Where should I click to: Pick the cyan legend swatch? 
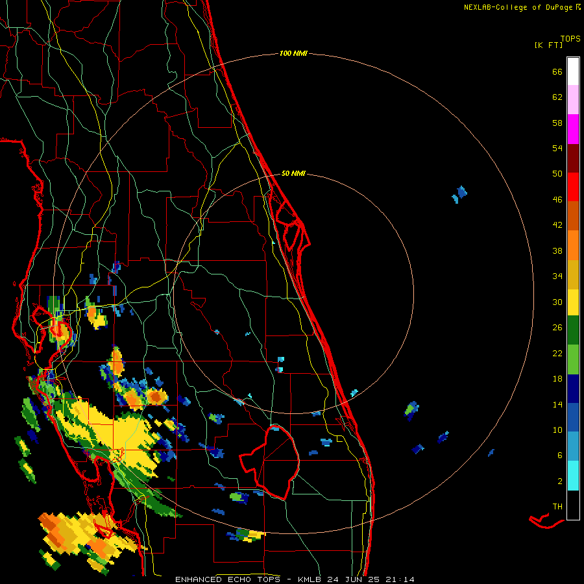pos(573,476)
